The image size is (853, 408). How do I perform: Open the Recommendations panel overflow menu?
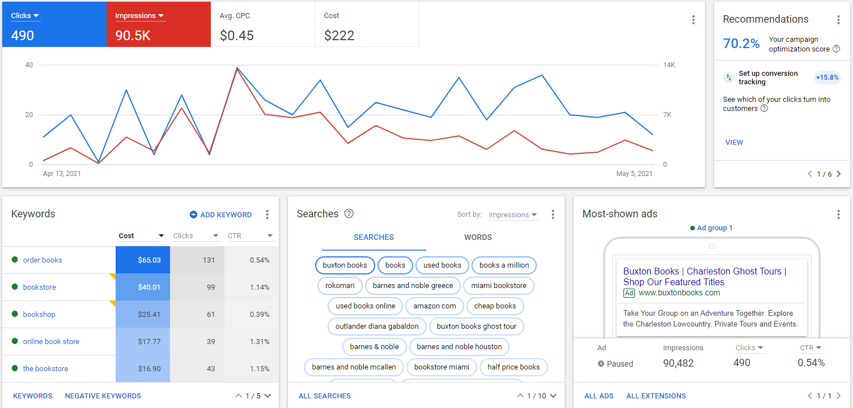[838, 19]
